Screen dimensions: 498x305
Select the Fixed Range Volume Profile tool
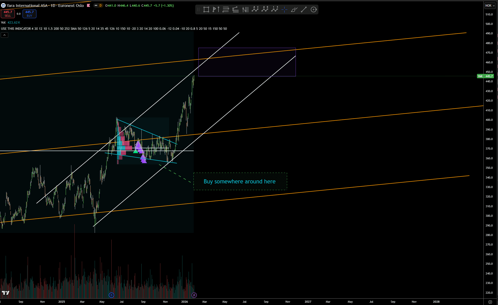coord(216,10)
